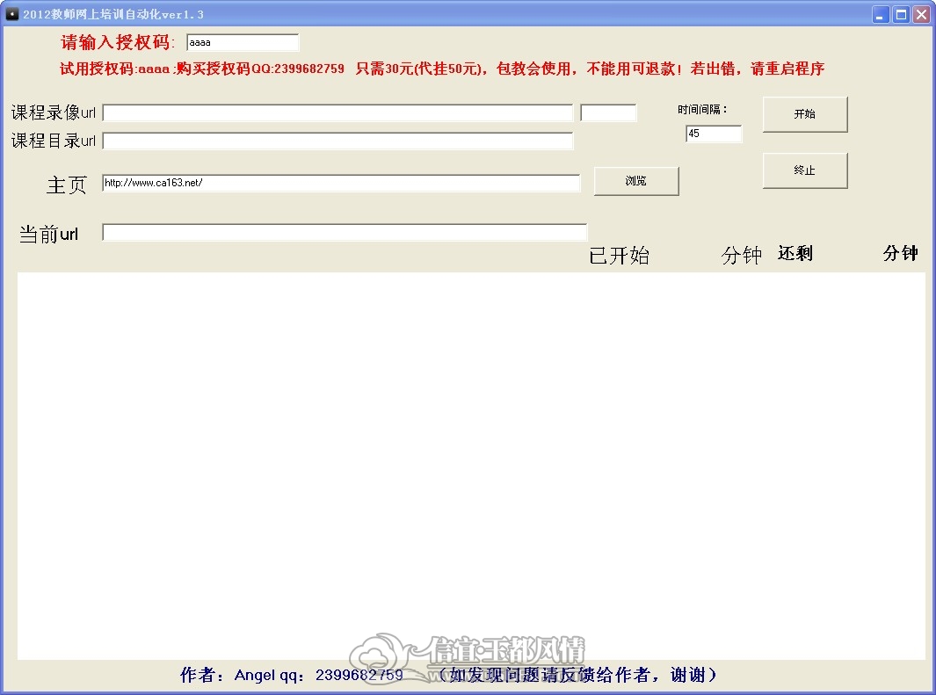Screen dimensions: 936x695
Task: Click the 开始 button
Action: (805, 114)
